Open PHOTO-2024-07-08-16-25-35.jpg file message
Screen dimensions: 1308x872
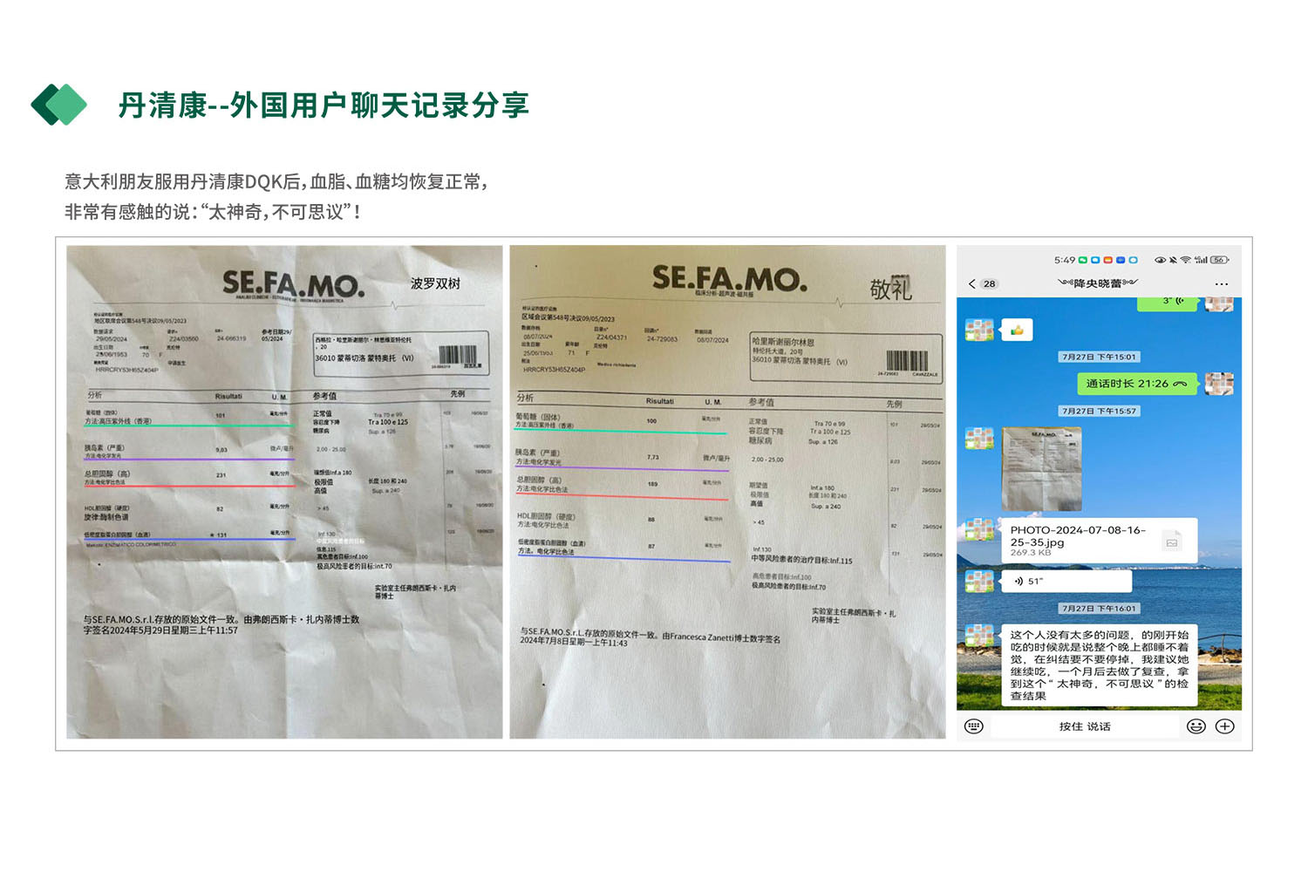[x=1100, y=541]
